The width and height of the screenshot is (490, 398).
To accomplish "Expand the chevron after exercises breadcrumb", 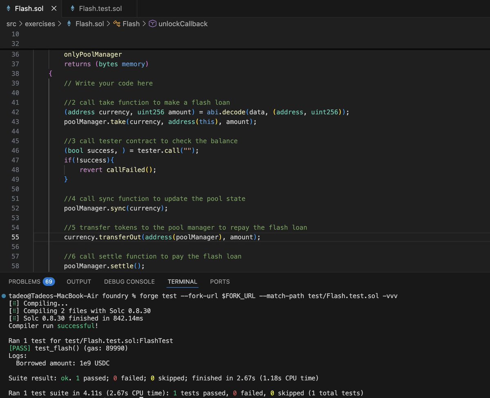I will [60, 24].
